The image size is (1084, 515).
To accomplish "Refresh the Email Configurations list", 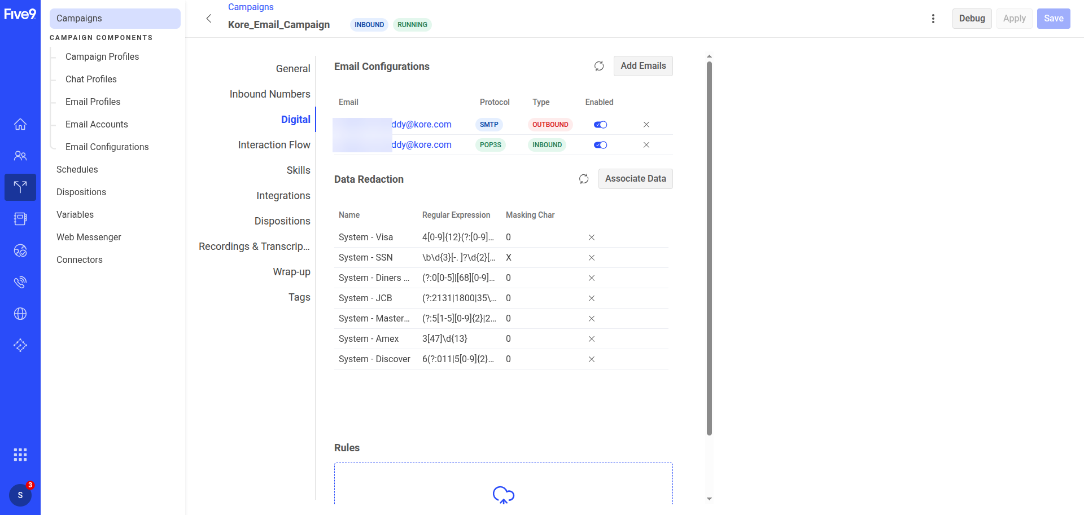I will [x=599, y=66].
